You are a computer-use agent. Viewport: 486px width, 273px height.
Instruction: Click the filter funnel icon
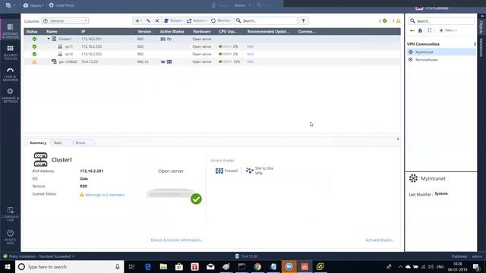(x=304, y=20)
